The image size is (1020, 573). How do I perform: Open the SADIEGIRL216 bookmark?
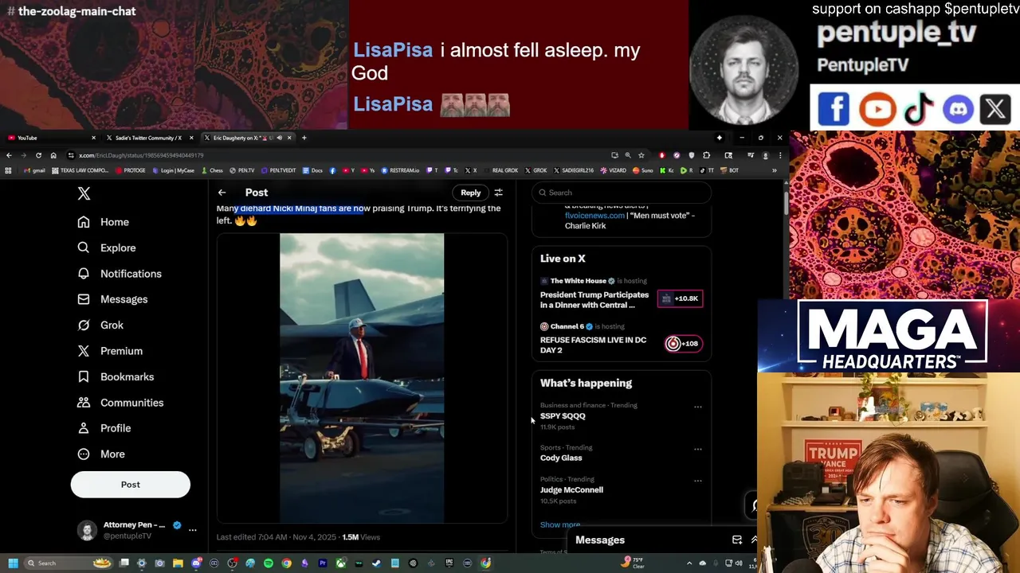pyautogui.click(x=574, y=170)
